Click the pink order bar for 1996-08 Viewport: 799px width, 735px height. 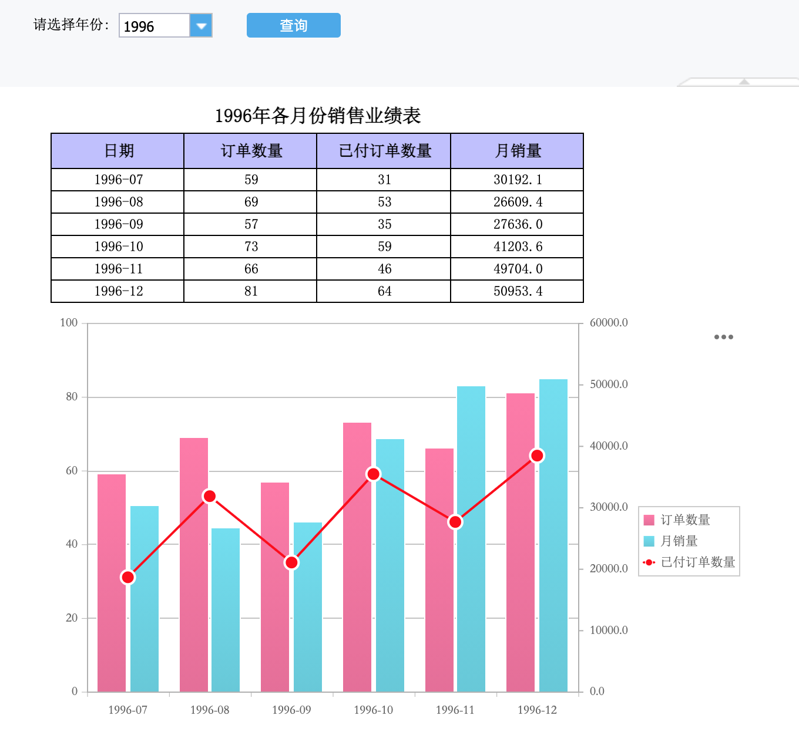coord(194,565)
